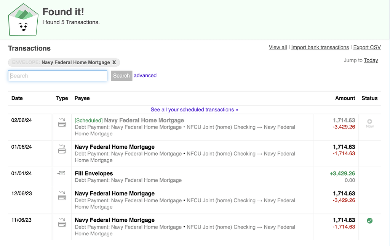Open advanced search options
Viewport: 390px width, 246px height.
pos(145,75)
